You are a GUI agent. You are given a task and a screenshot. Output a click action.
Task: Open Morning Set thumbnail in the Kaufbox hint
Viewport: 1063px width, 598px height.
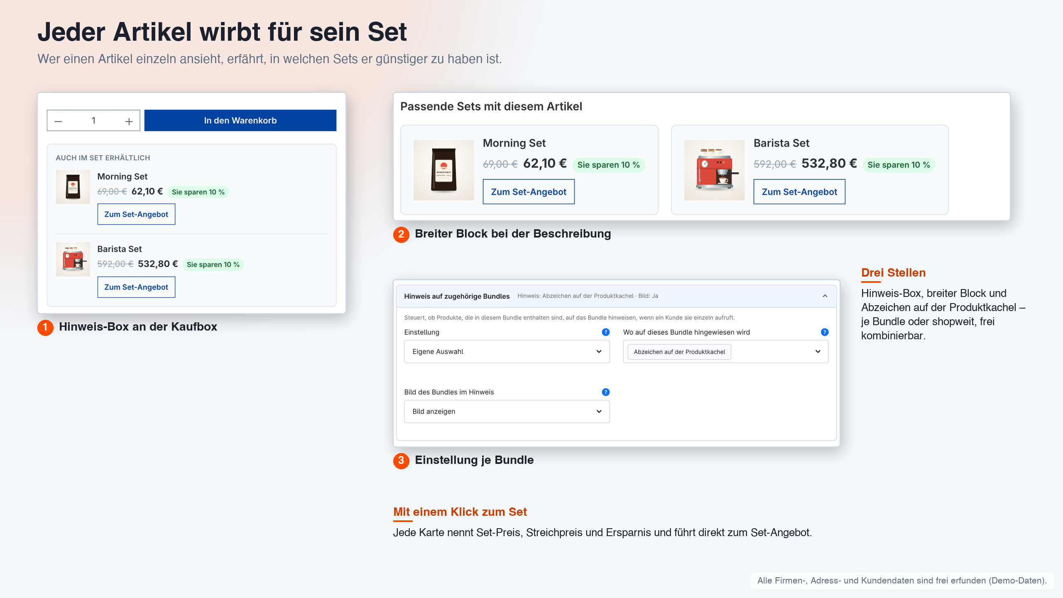pos(73,187)
